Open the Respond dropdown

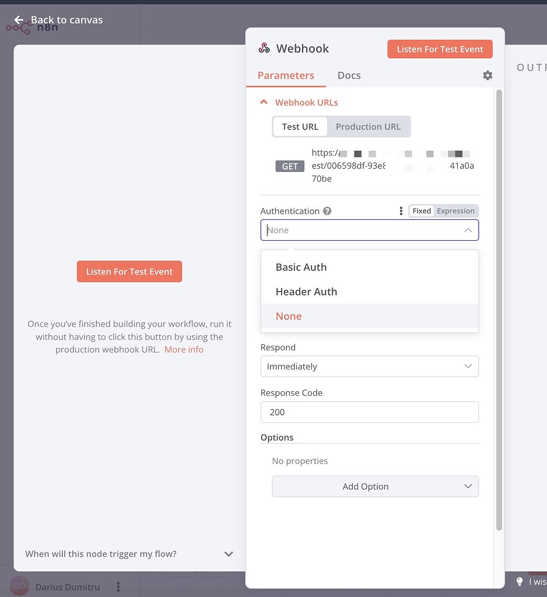point(369,366)
